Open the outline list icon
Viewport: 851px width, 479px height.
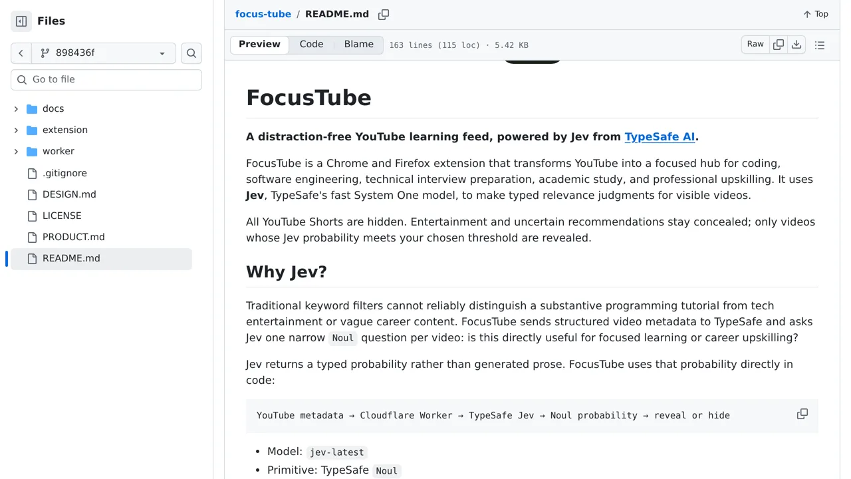pyautogui.click(x=820, y=45)
